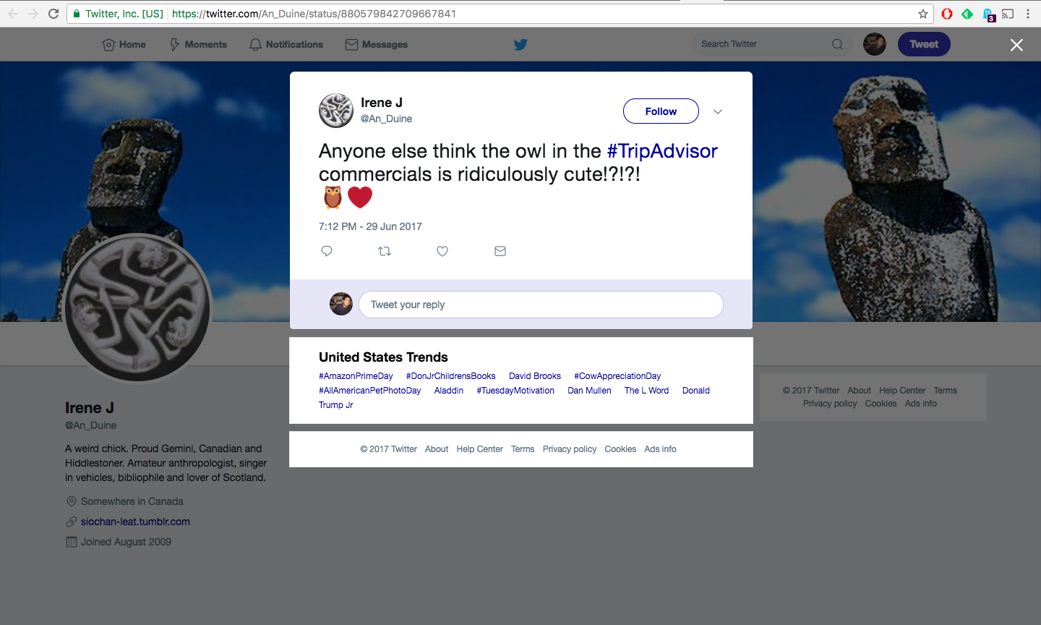1041x625 pixels.
Task: Click the Tweet your reply field
Action: 541,305
